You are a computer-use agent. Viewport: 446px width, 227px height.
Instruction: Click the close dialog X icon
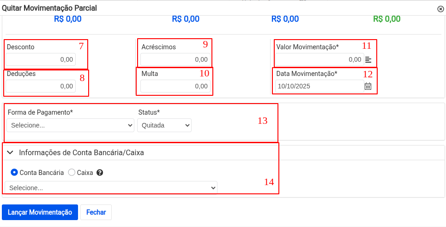[x=440, y=9]
